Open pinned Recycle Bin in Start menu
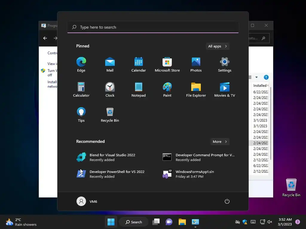 (110, 115)
